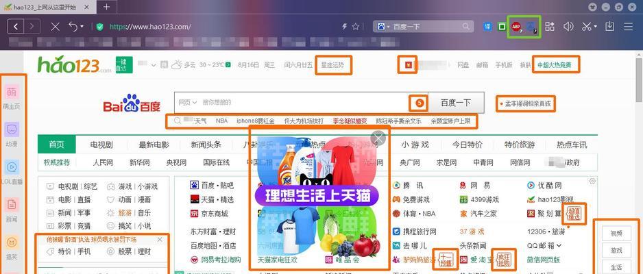Click the address bar URL
643x274 pixels.
150,27
